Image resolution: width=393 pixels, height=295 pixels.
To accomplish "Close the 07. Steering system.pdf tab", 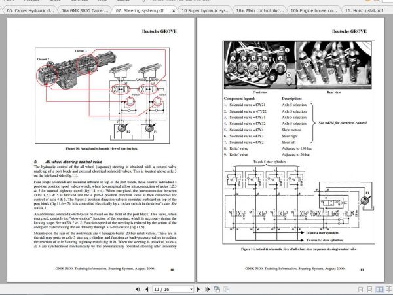I will point(174,10).
